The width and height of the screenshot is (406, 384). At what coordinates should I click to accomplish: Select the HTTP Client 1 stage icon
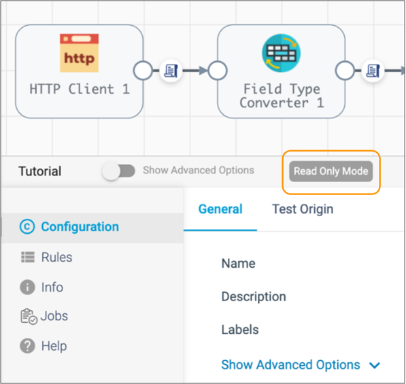(79, 53)
